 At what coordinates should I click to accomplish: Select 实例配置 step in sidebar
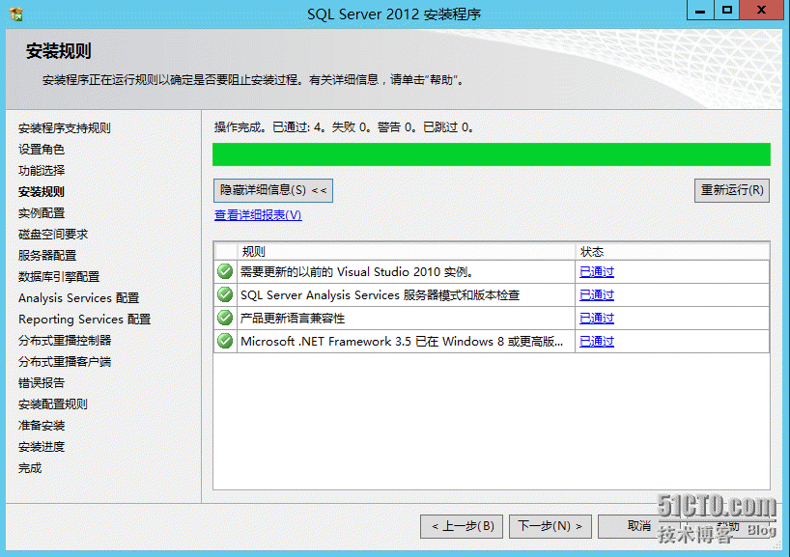point(42,213)
